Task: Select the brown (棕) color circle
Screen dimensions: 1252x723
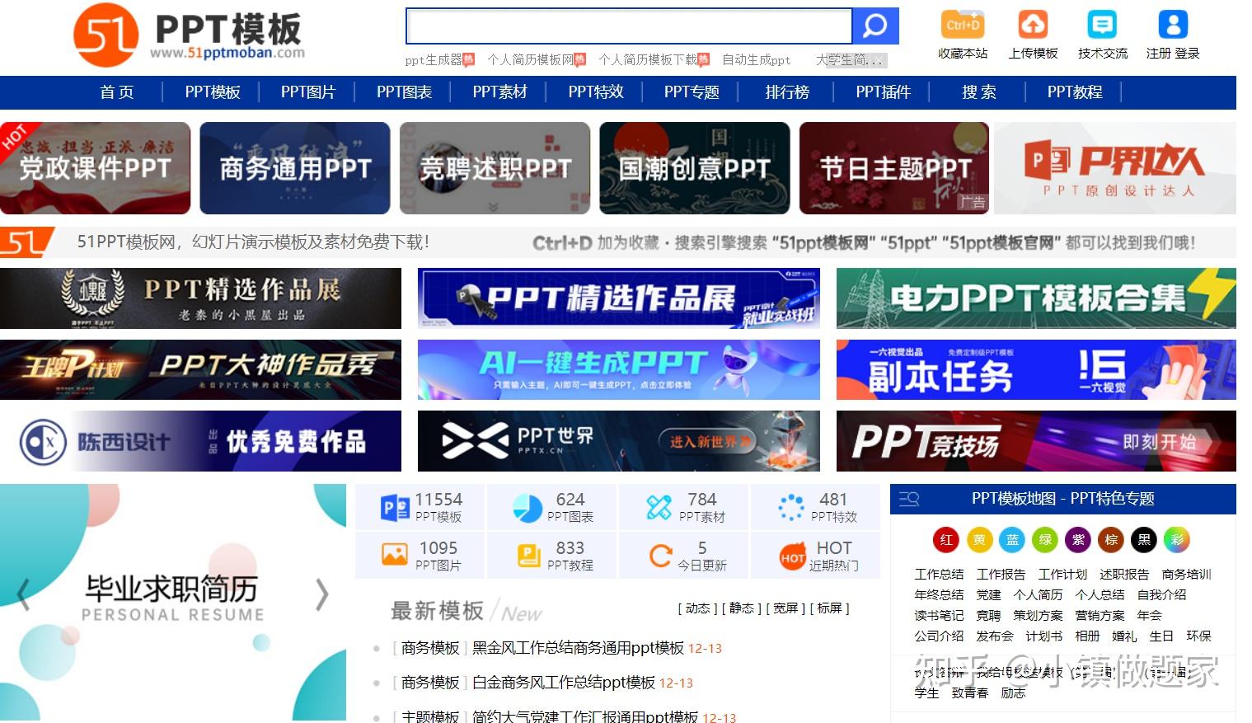Action: coord(1111,540)
